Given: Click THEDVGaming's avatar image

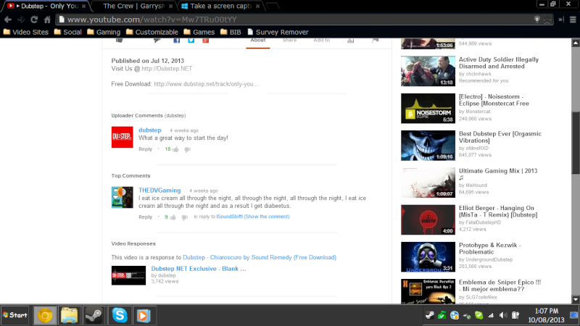Looking at the screenshot, I should (x=123, y=197).
